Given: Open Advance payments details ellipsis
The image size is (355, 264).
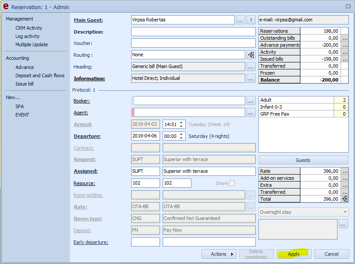Looking at the screenshot, I should (345, 45).
